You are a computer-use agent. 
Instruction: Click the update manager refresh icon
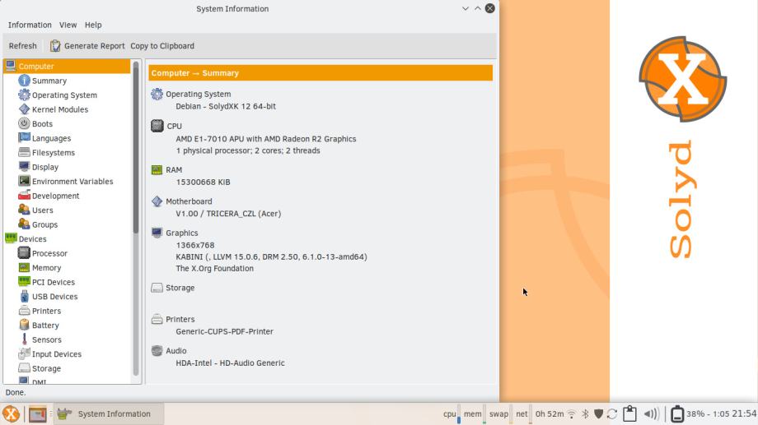point(612,414)
